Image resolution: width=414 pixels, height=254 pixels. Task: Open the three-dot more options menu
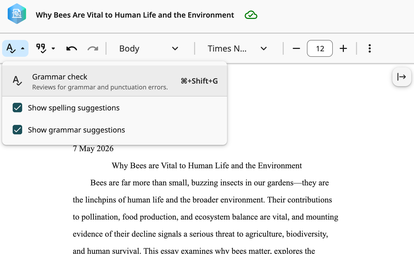click(370, 48)
